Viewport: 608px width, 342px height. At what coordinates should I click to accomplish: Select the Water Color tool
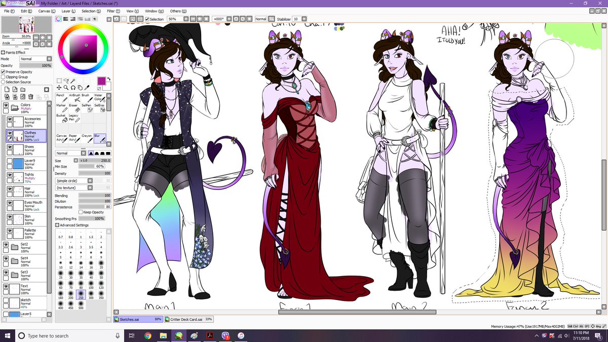99,97
